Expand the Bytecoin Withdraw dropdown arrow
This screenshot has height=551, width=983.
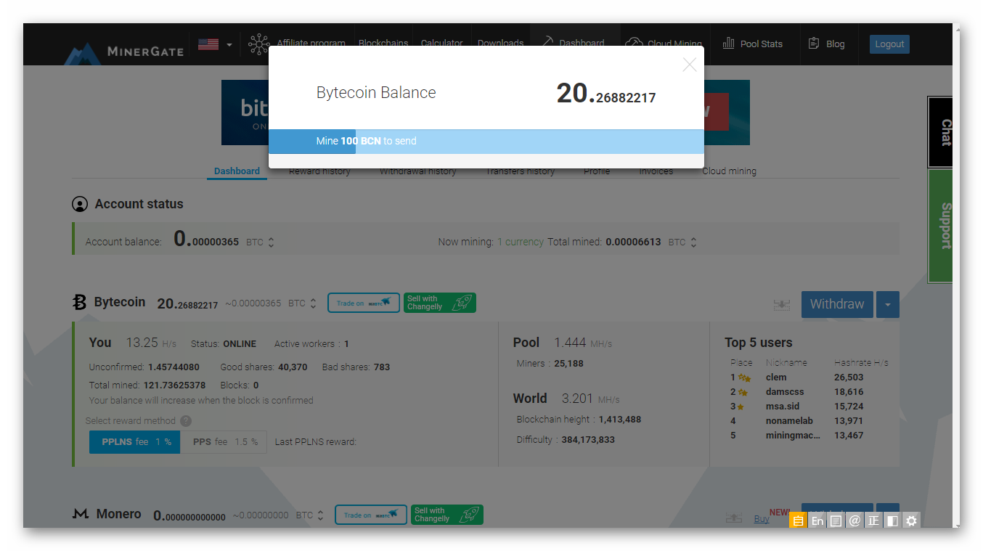[888, 304]
